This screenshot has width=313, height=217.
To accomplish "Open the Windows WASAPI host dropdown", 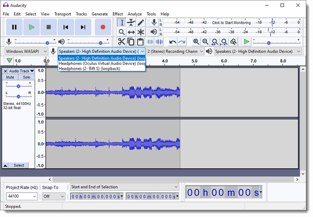I will coord(27,51).
